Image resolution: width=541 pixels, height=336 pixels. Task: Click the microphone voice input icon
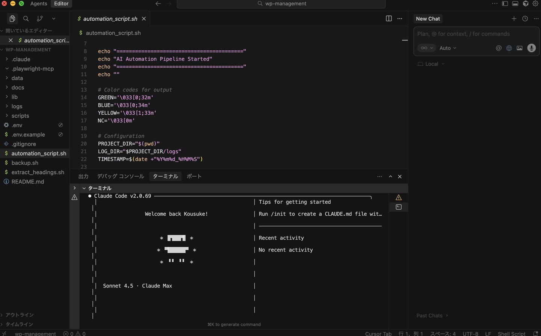tap(531, 48)
